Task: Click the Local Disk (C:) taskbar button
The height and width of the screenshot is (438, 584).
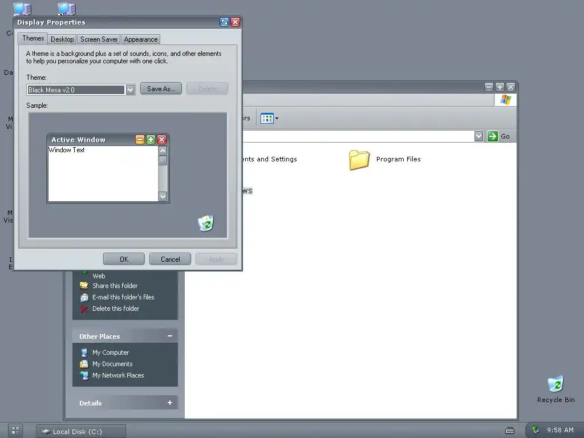Action: [81, 431]
